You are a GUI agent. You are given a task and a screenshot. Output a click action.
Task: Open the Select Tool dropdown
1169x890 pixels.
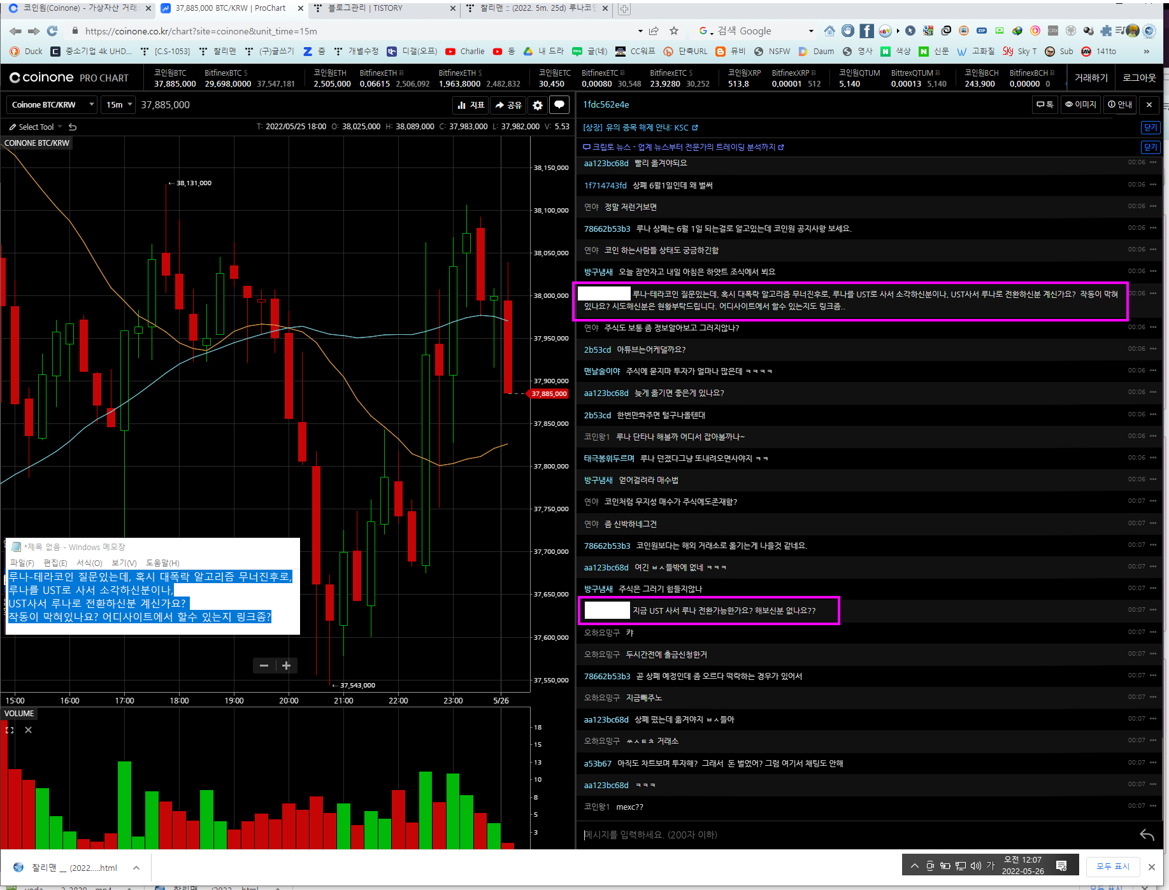click(36, 127)
